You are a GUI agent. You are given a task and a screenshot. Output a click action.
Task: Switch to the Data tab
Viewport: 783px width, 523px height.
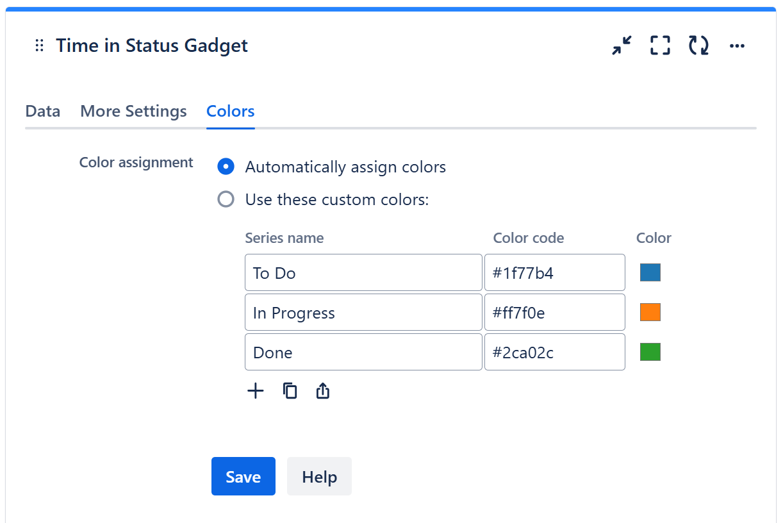click(x=43, y=111)
